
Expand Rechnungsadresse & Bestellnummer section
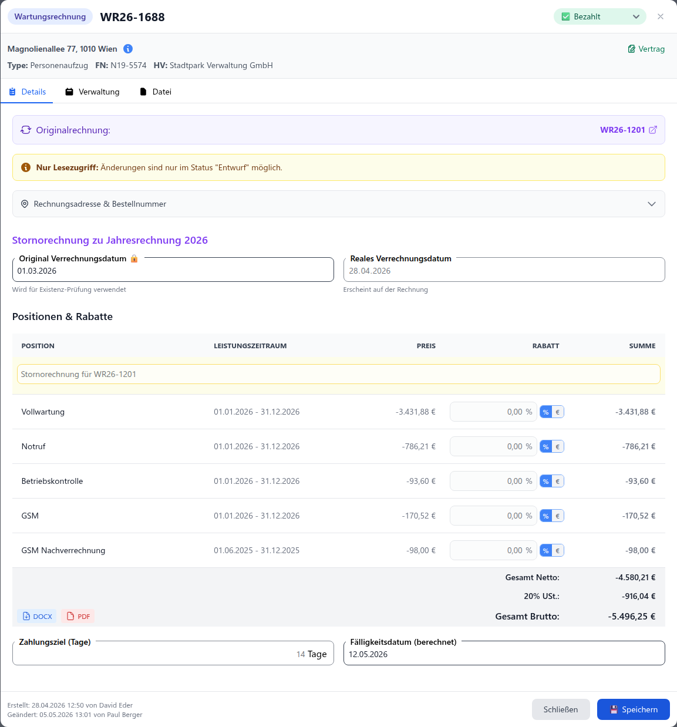[x=339, y=204]
